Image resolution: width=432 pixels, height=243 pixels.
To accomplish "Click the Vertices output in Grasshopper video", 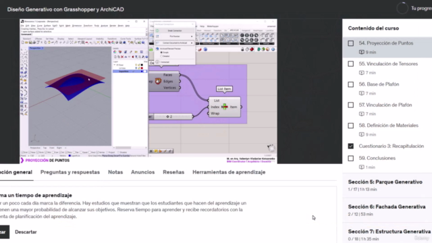I will click(x=169, y=88).
